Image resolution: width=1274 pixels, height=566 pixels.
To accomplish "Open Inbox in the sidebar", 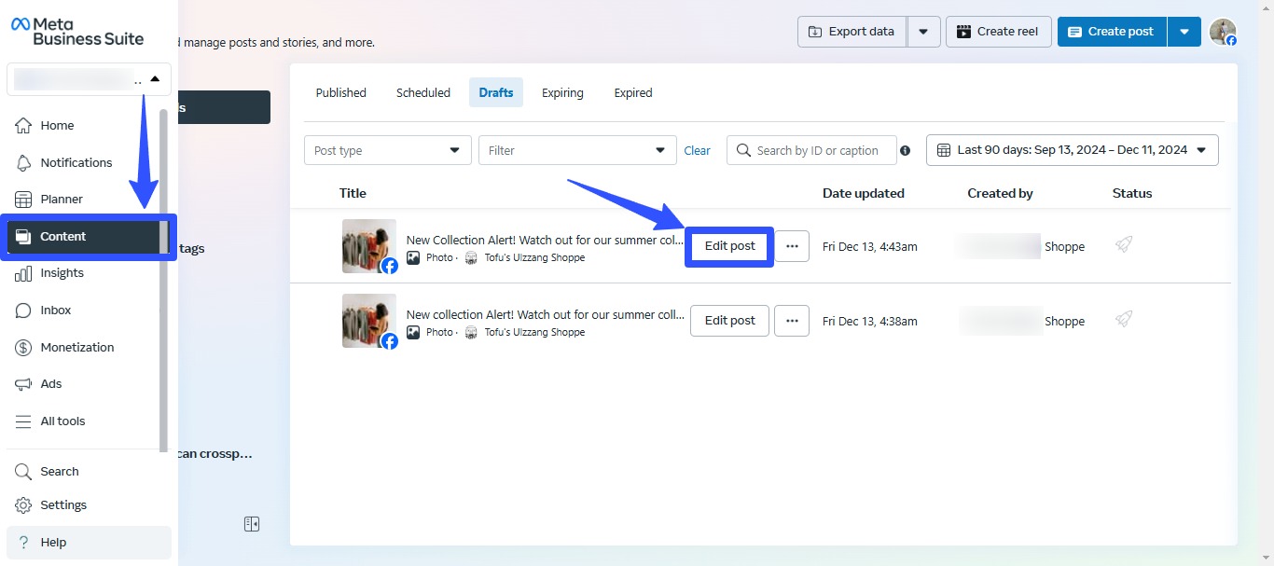I will coord(56,311).
